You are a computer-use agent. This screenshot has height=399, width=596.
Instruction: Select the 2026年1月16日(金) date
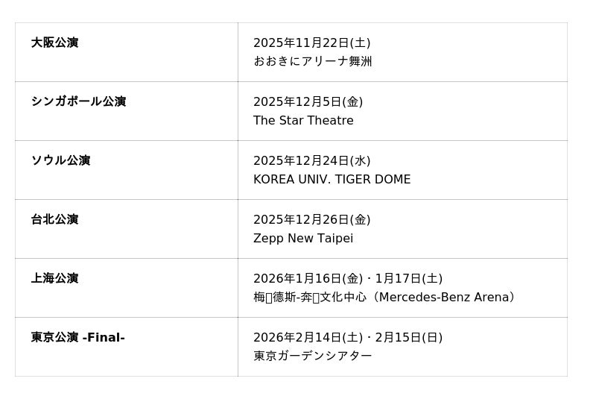click(x=308, y=279)
